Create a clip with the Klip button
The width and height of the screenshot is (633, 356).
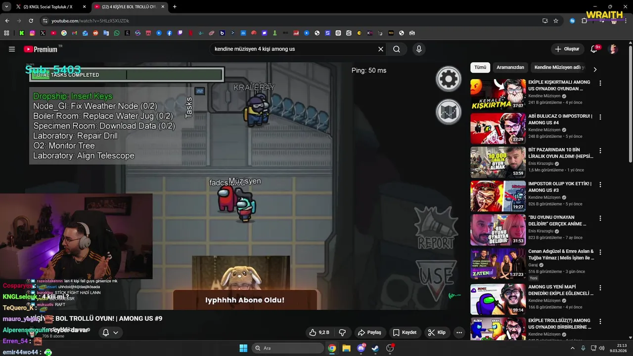437,332
